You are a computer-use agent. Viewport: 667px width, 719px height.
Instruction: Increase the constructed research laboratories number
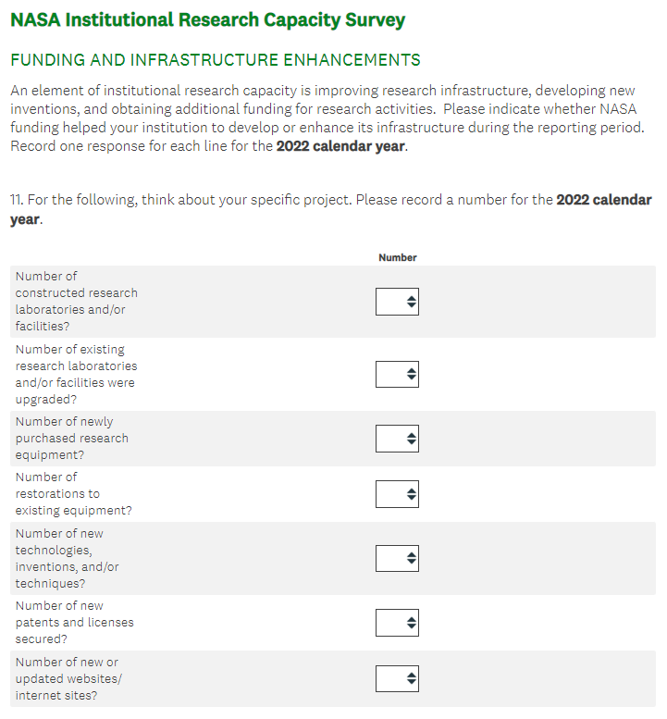tap(412, 298)
